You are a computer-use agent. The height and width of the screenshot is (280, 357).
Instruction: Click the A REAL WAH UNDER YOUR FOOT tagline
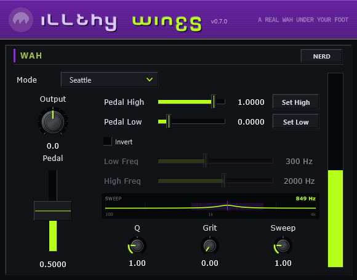point(303,20)
